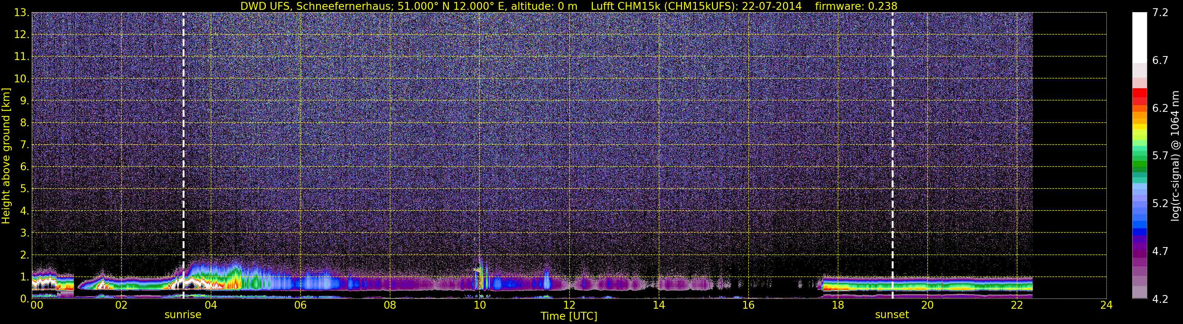This screenshot has width=1183, height=324.
Task: Click the height tick label '6.'
Action: coord(24,167)
